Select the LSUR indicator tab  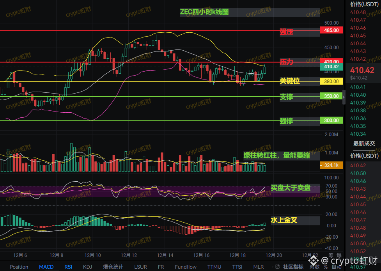(x=140, y=267)
